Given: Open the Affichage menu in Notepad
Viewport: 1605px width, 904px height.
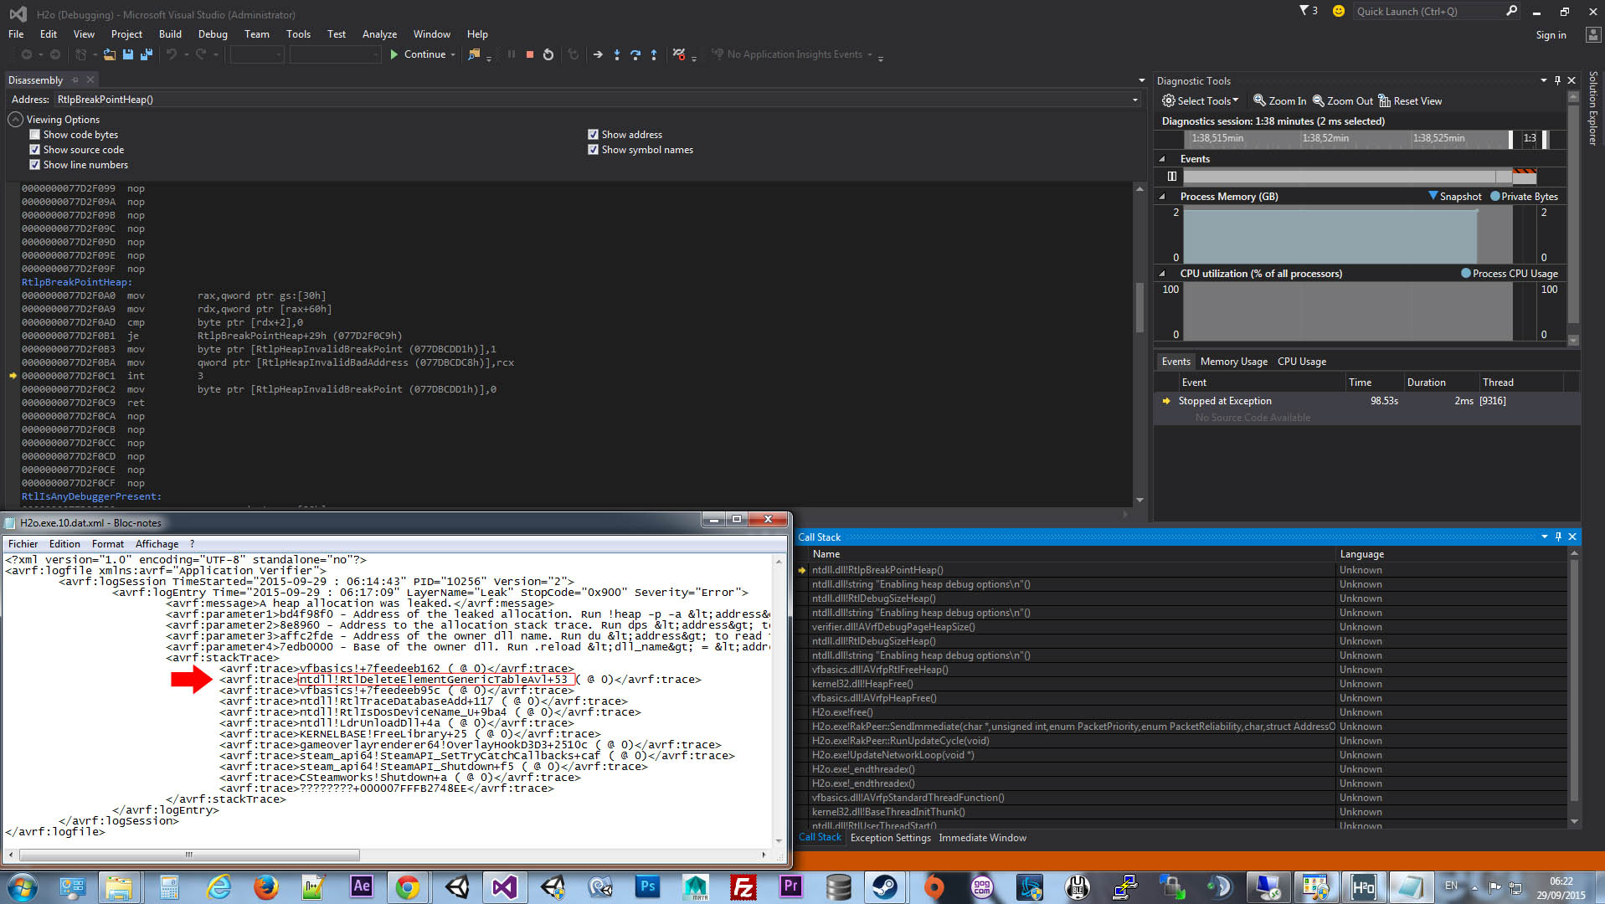Looking at the screenshot, I should (157, 544).
